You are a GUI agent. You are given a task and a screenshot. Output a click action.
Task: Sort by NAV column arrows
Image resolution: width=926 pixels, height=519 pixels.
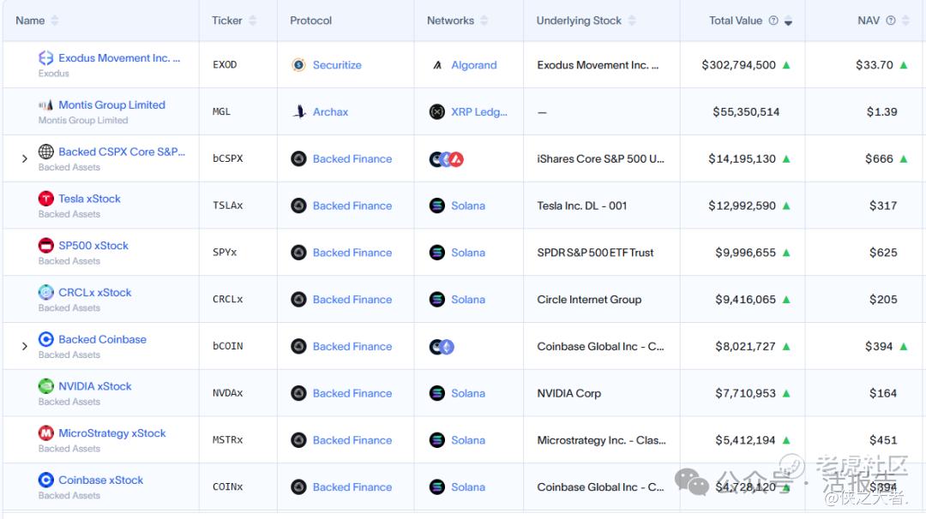coord(905,21)
